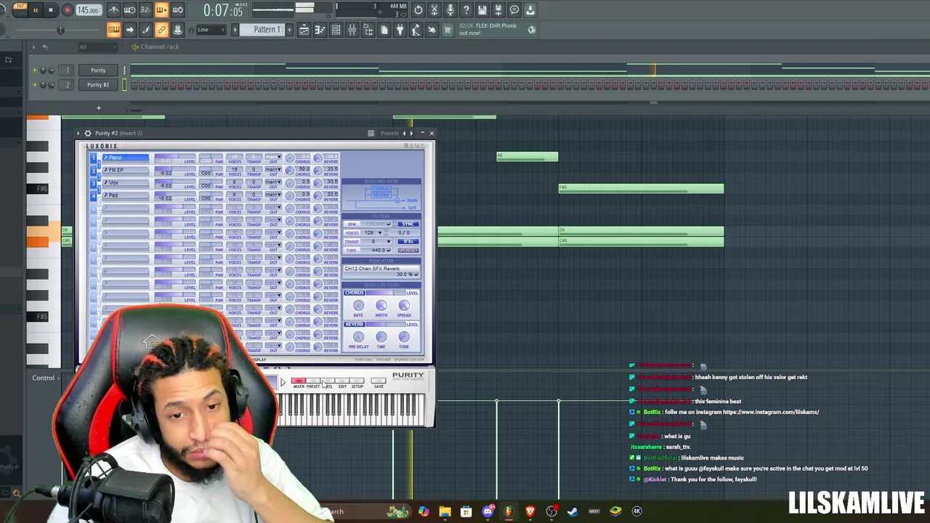Open plugin settings gear in Purity #2
Viewport: 930px width, 523px height.
click(88, 133)
